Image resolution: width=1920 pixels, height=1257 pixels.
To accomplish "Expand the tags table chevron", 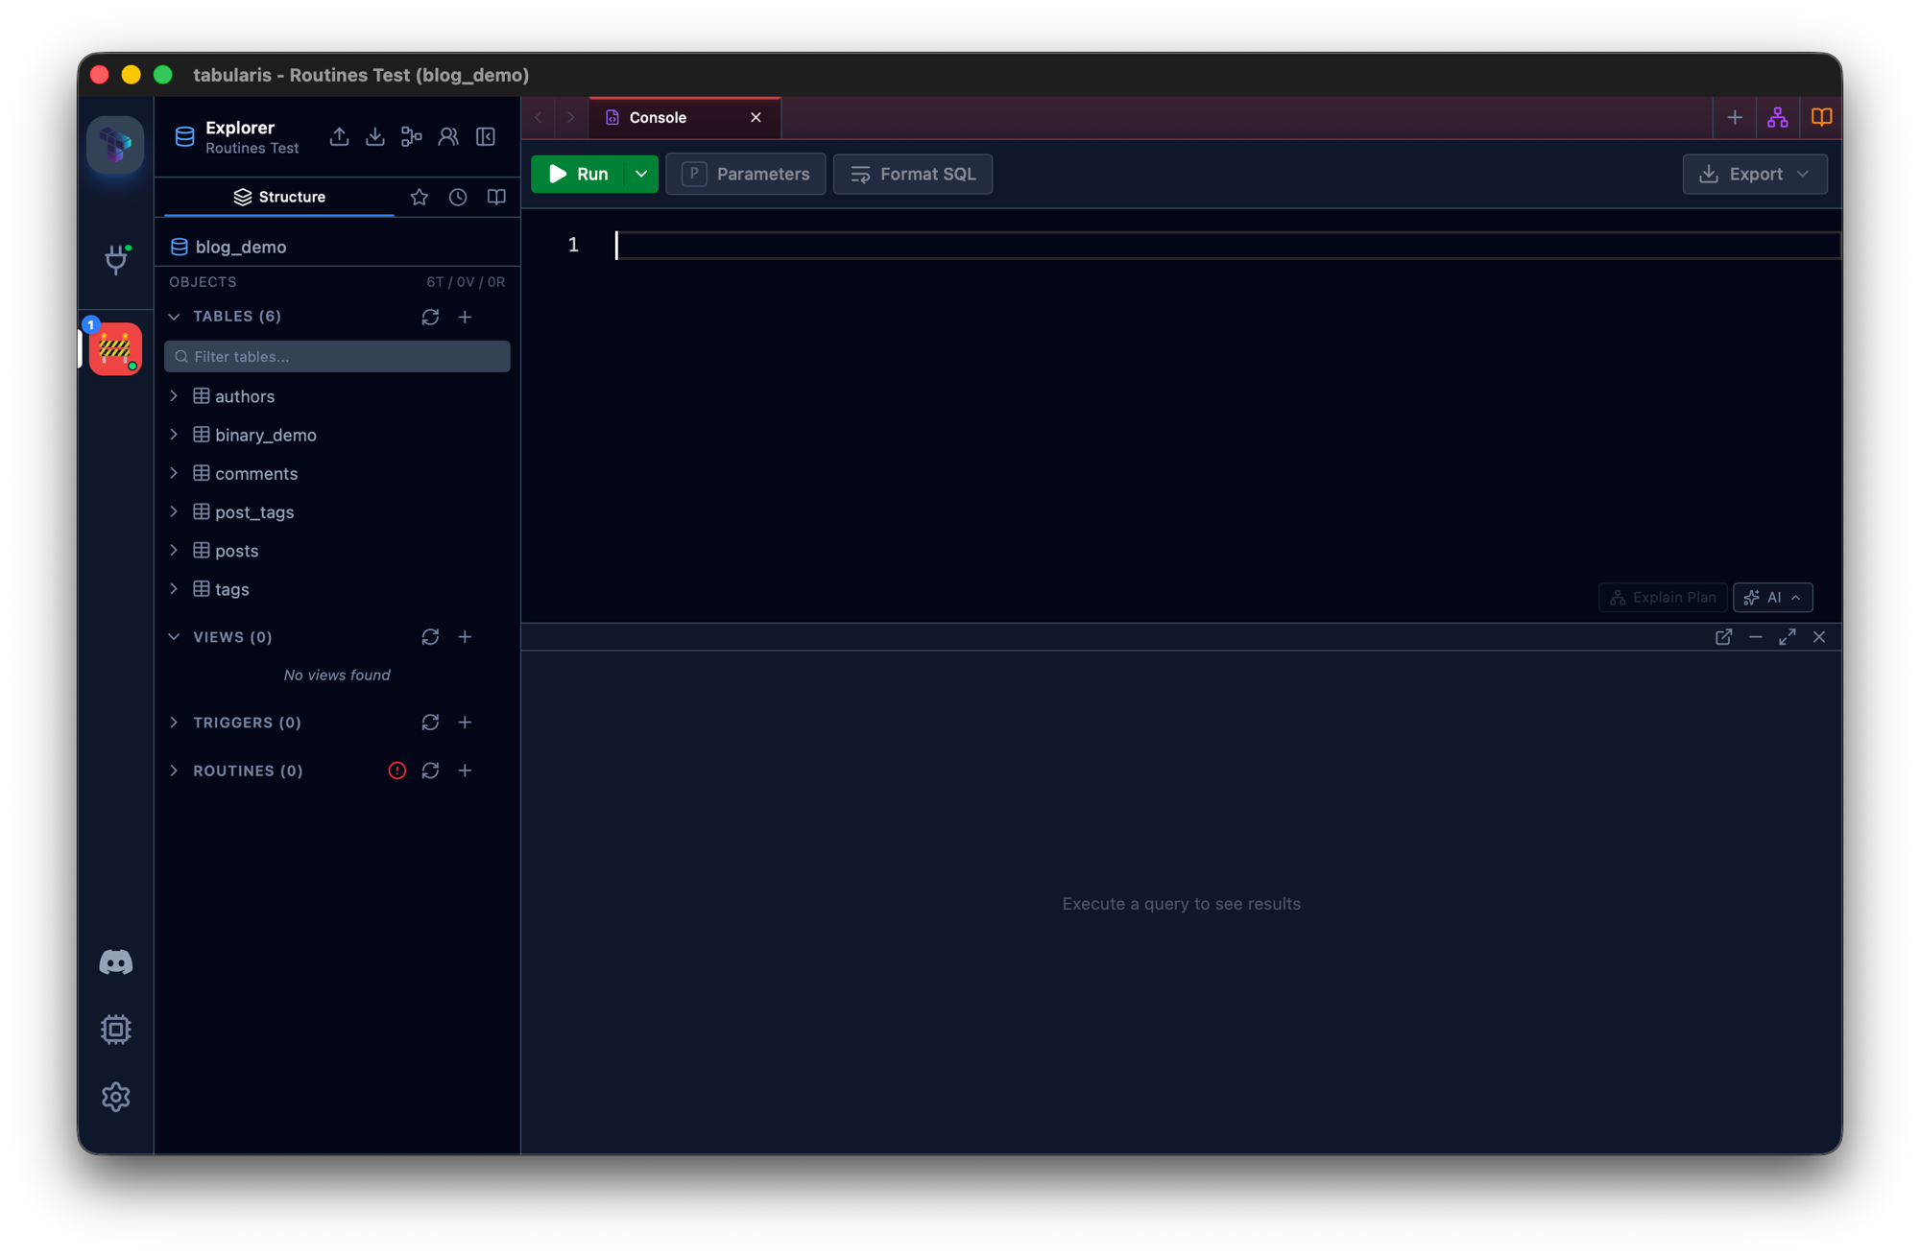I will point(174,589).
